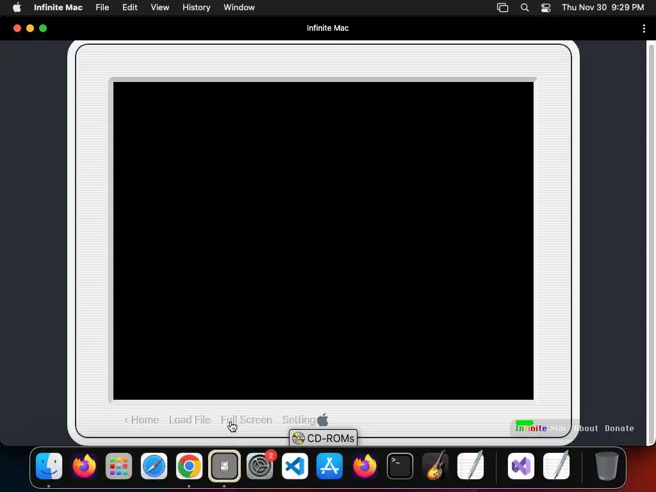Launch Google Chrome from the Dock
This screenshot has height=492, width=656.
click(189, 466)
